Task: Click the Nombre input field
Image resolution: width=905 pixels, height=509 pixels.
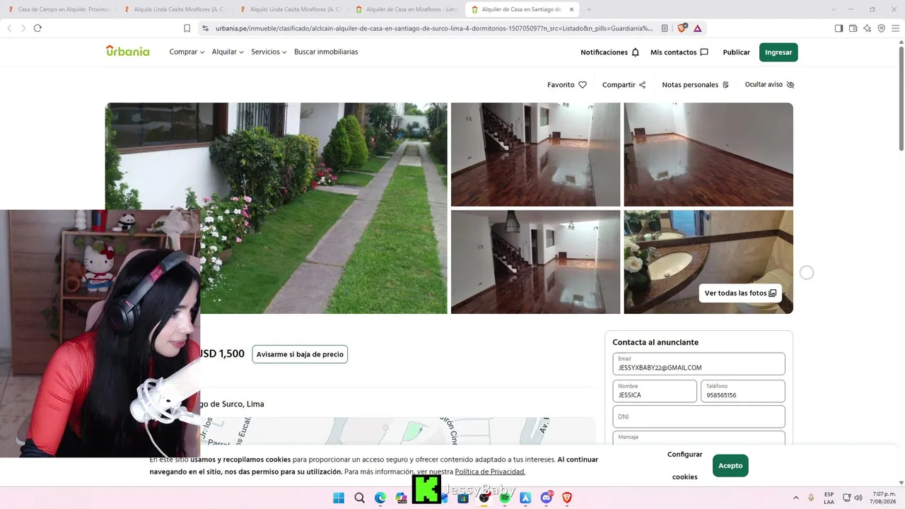Action: (655, 391)
